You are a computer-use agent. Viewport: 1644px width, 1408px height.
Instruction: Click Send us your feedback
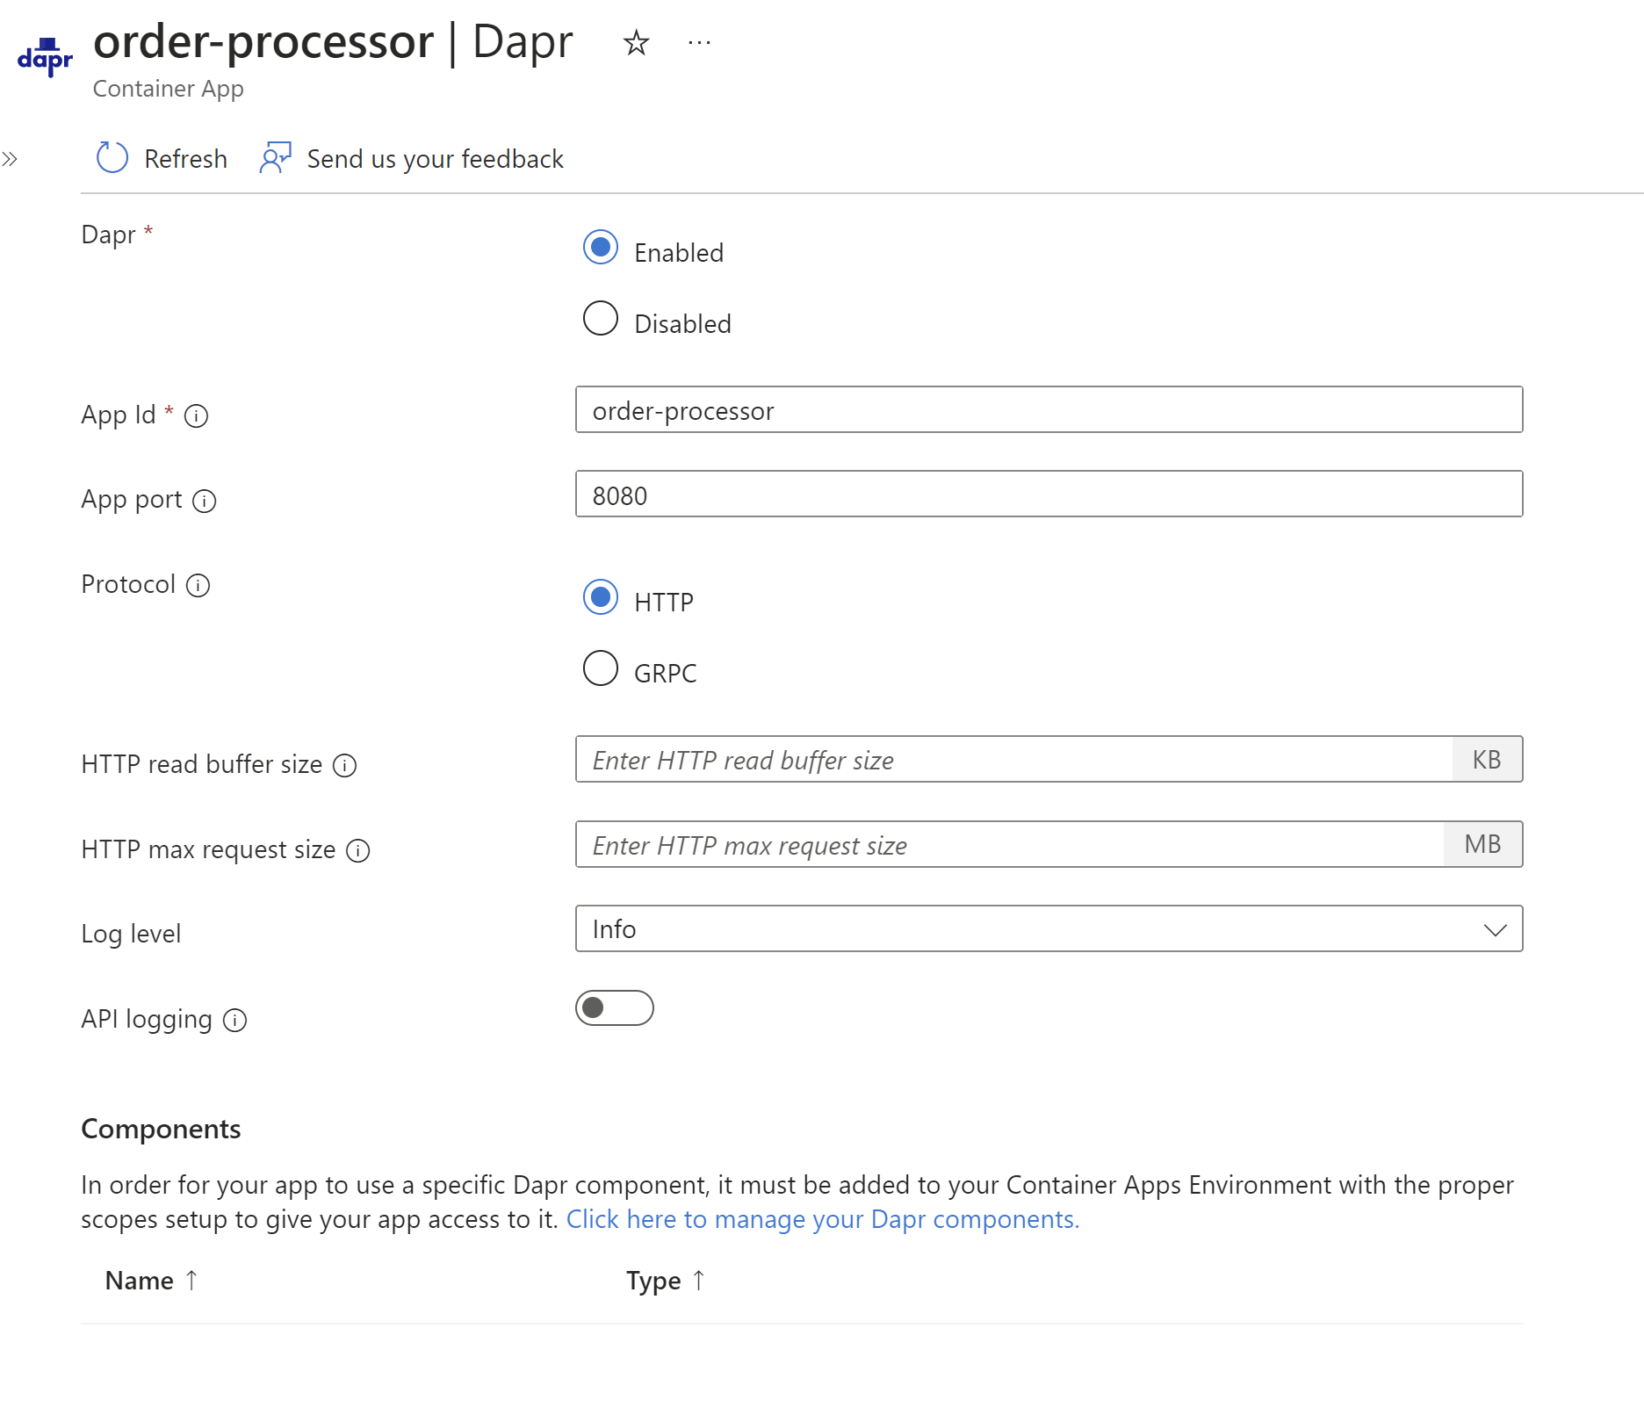434,158
